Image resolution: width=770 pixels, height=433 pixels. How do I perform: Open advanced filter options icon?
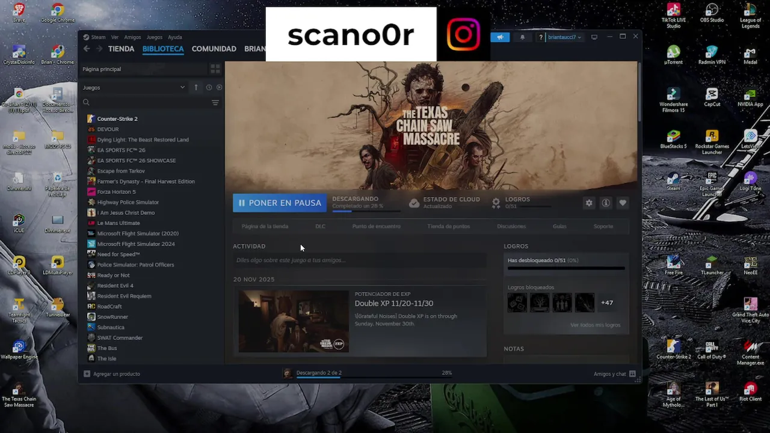[x=215, y=103]
